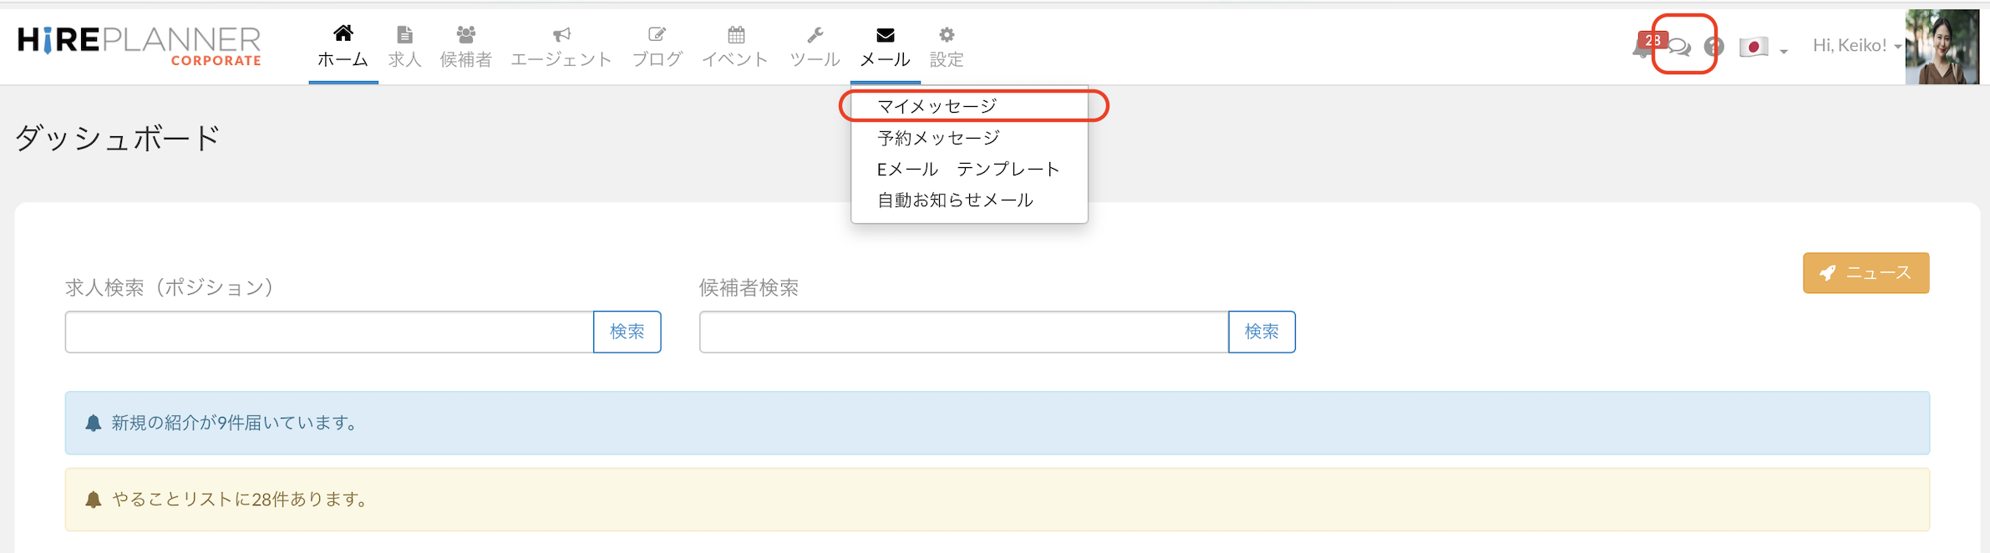Viewport: 1990px width, 553px height.
Task: Click the orange ニュース button
Action: click(1866, 273)
